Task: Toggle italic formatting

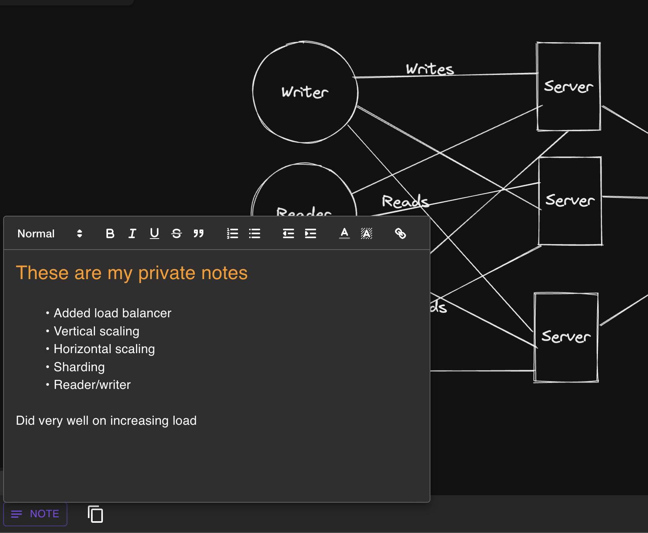Action: (132, 233)
